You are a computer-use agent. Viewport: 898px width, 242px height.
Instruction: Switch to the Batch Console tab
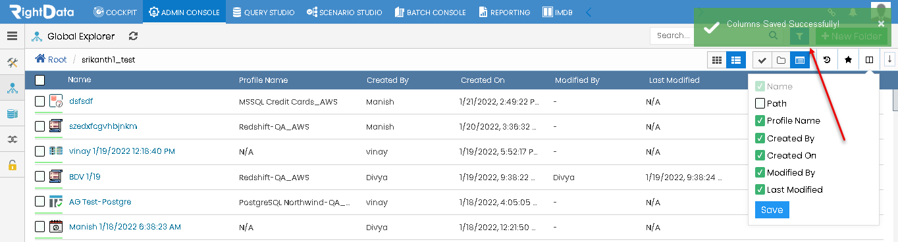point(431,12)
